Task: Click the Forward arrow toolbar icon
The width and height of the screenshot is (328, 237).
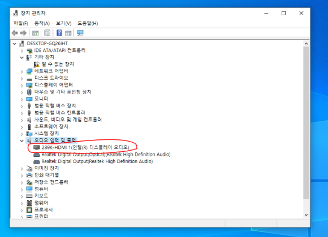Action: (23, 33)
